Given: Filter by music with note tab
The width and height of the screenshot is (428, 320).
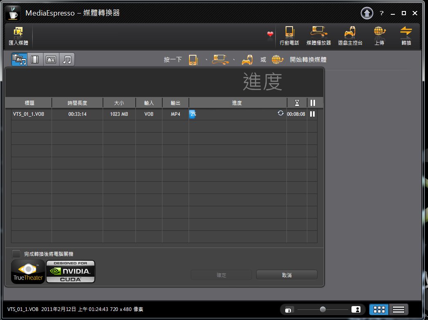Looking at the screenshot, I should 67,59.
